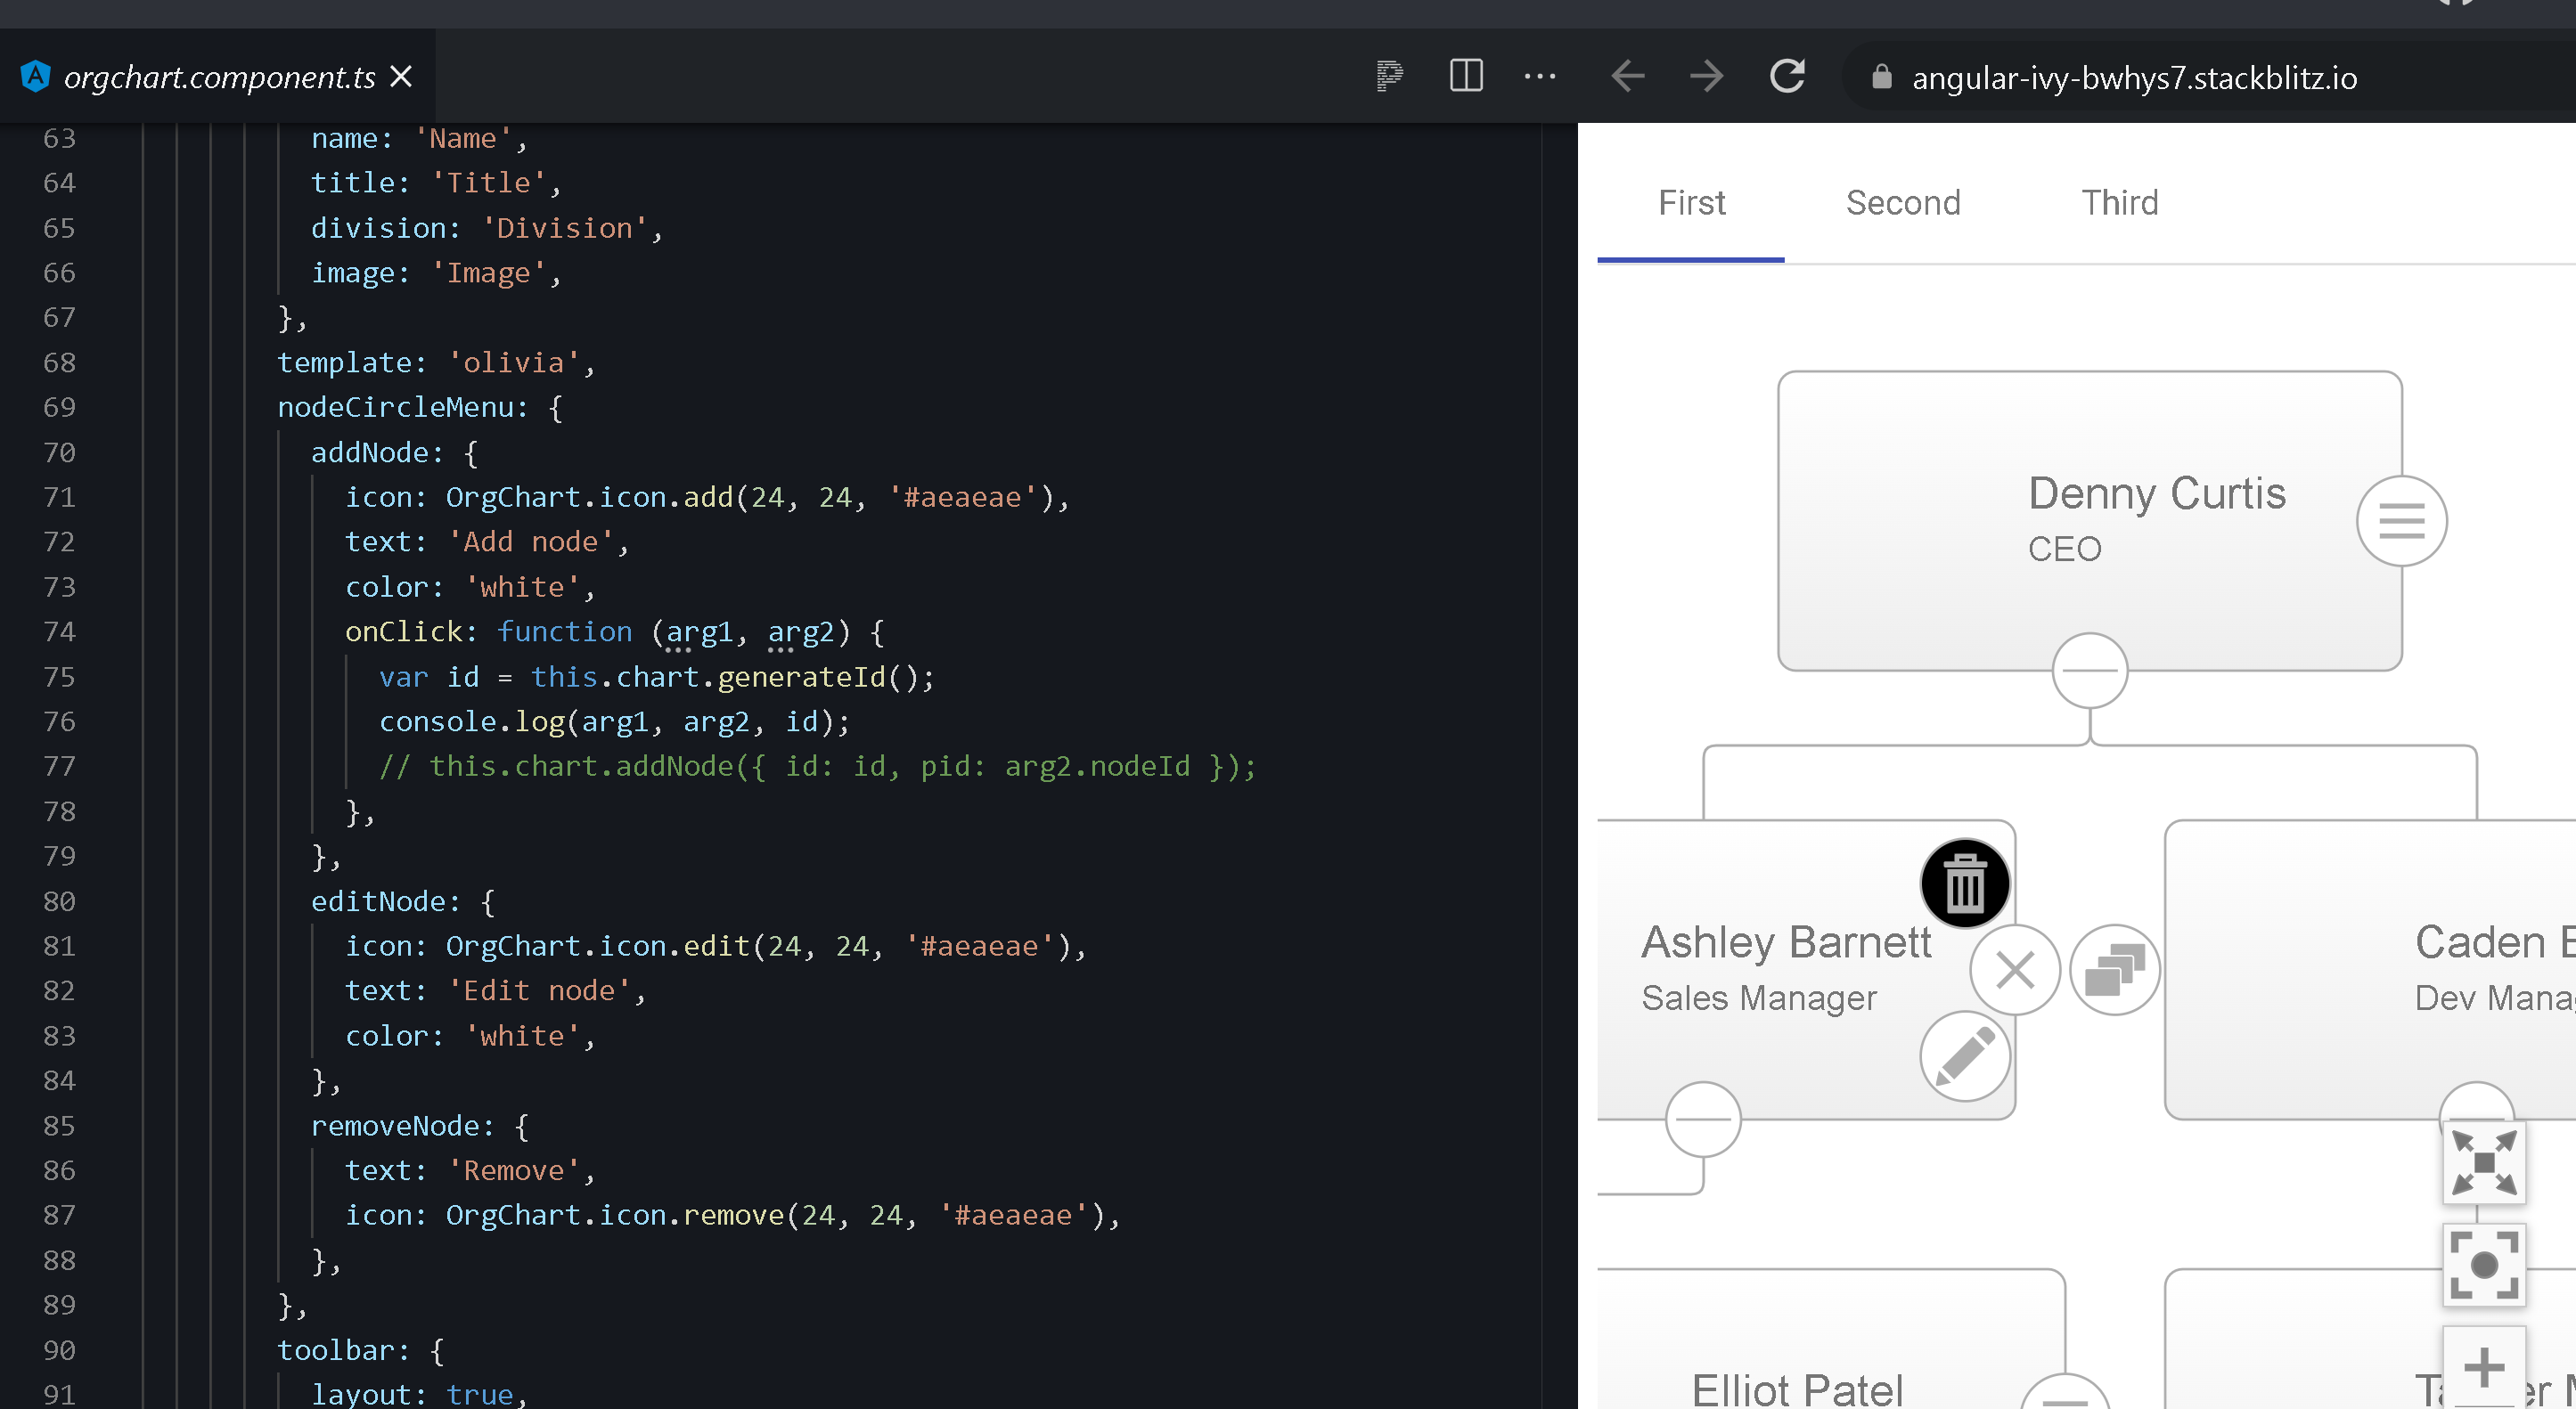Collapse Denny Curtis children with minus circle
This screenshot has width=2576, height=1409.
click(2089, 670)
